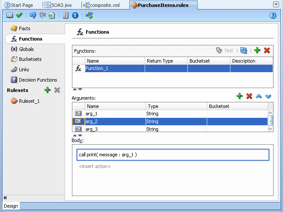Screen dimensions: 283x212
Task: Create a new ruleset with plus icon
Action: [47, 90]
